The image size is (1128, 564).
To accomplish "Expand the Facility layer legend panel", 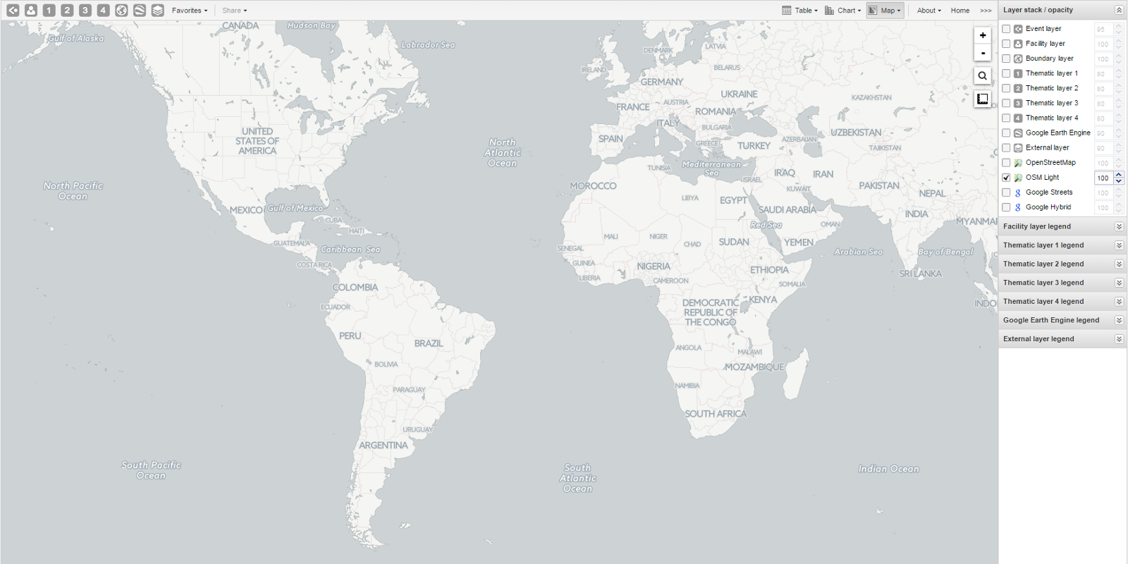I will click(x=1119, y=226).
